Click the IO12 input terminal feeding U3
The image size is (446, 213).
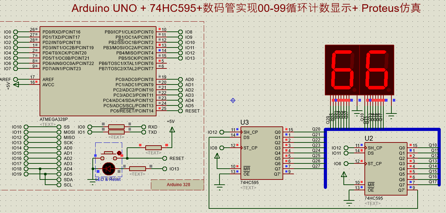(221, 132)
